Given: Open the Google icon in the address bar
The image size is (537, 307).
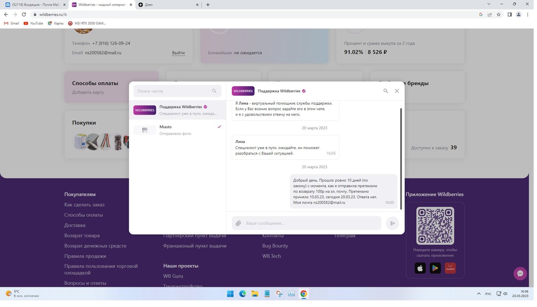Looking at the screenshot, I should tap(481, 14).
